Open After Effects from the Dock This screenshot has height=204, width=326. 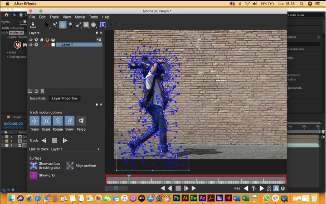click(202, 198)
